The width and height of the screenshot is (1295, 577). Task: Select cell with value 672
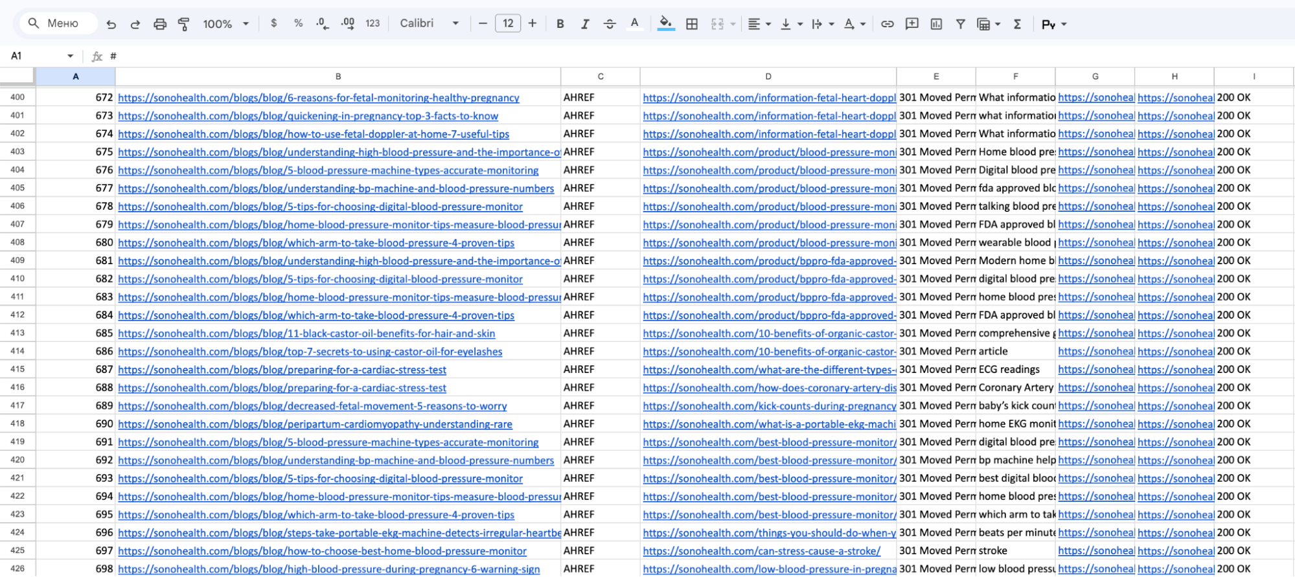[x=76, y=97]
